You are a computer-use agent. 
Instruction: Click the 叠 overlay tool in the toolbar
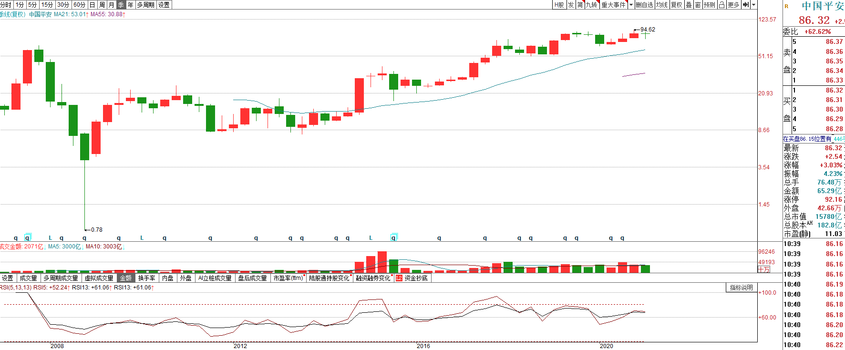point(689,5)
